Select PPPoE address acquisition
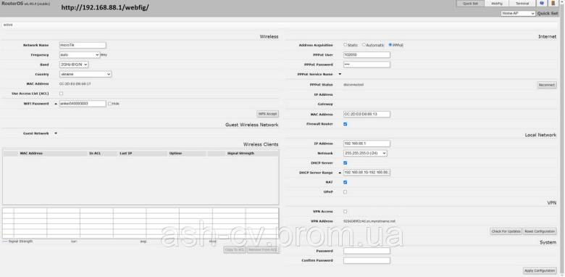 coord(390,45)
